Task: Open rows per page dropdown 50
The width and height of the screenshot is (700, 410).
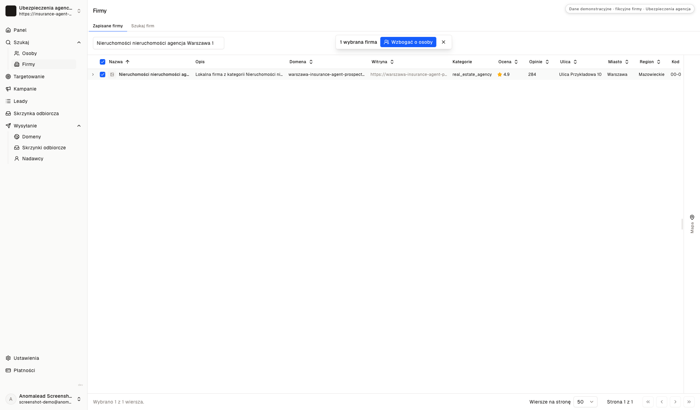Action: tap(585, 402)
